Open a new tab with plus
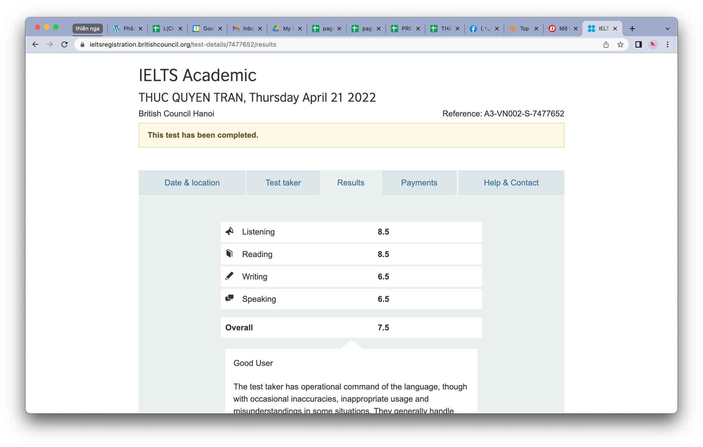 (632, 28)
